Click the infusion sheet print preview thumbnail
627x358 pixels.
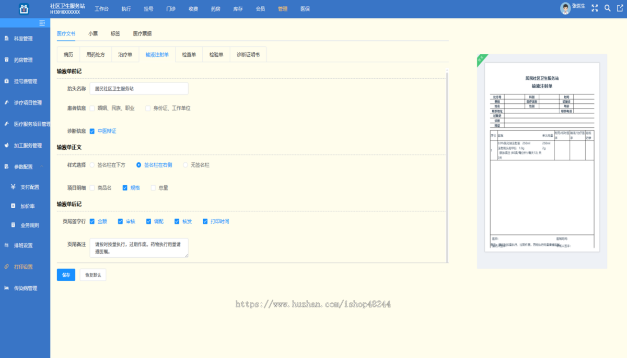tap(541, 158)
